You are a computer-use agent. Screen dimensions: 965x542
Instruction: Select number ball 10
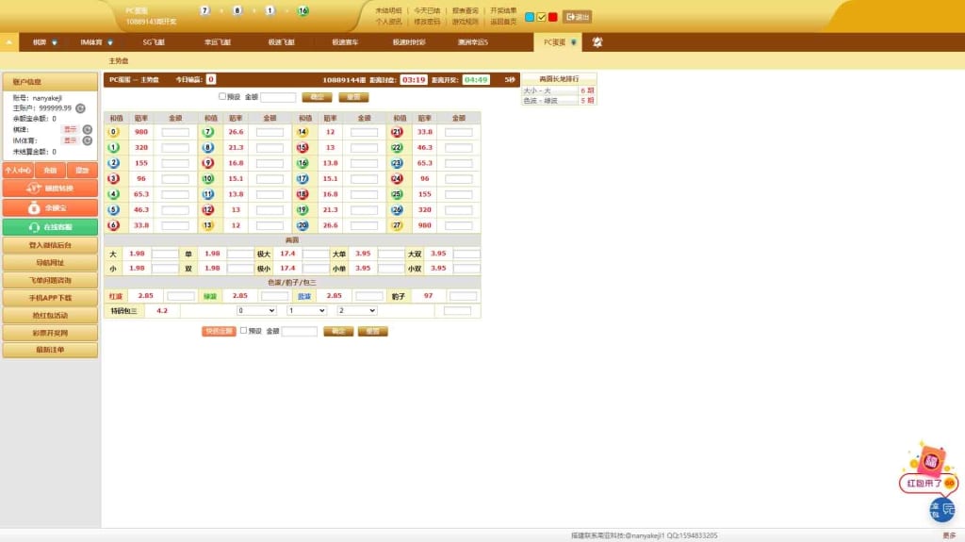tap(208, 178)
